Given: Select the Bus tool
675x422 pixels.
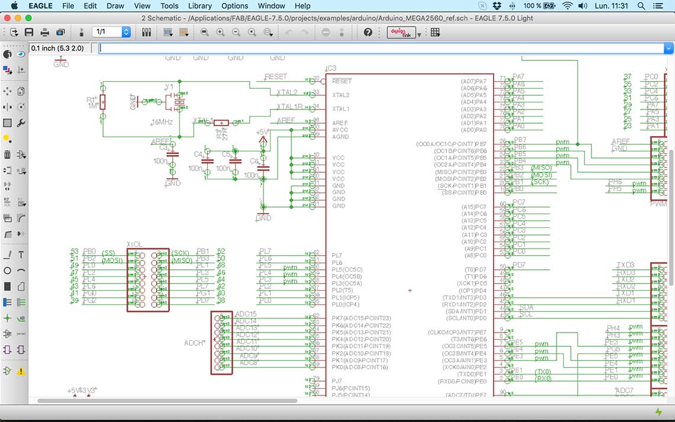Looking at the screenshot, I should pos(7,302).
